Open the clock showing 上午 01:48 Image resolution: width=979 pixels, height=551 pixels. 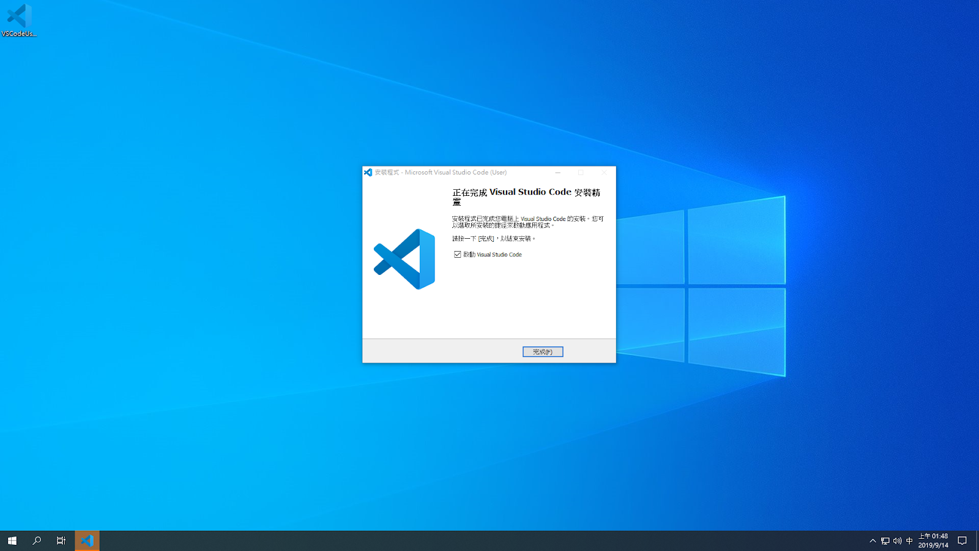pos(933,541)
